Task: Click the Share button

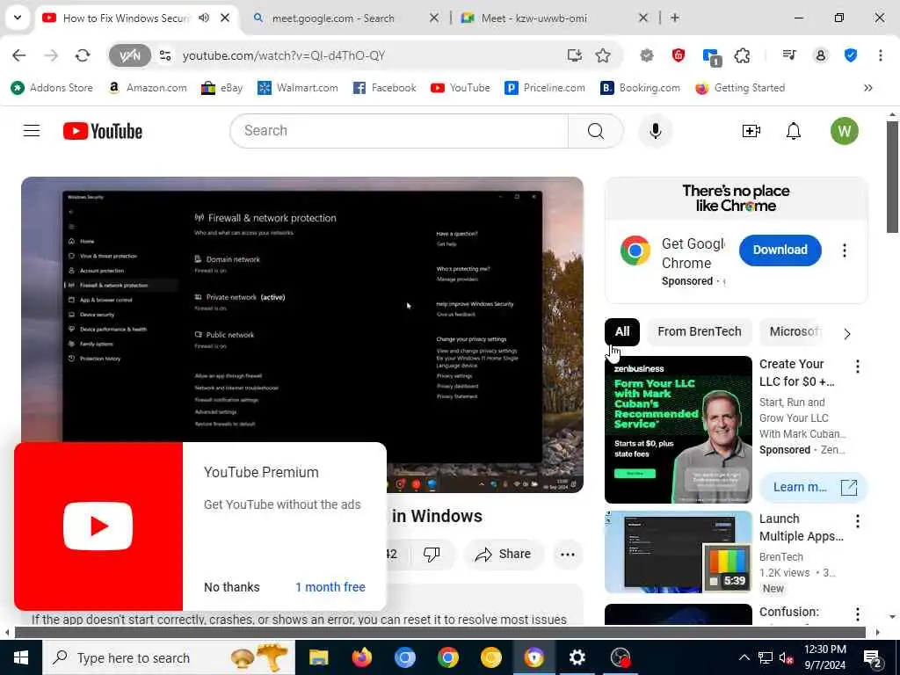Action: point(504,554)
